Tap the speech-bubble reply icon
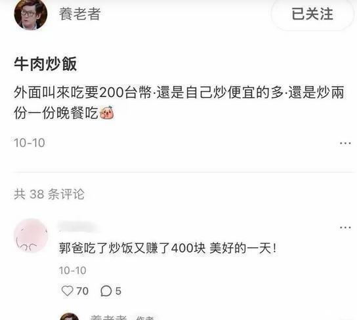The height and width of the screenshot is (320, 357). tap(106, 291)
